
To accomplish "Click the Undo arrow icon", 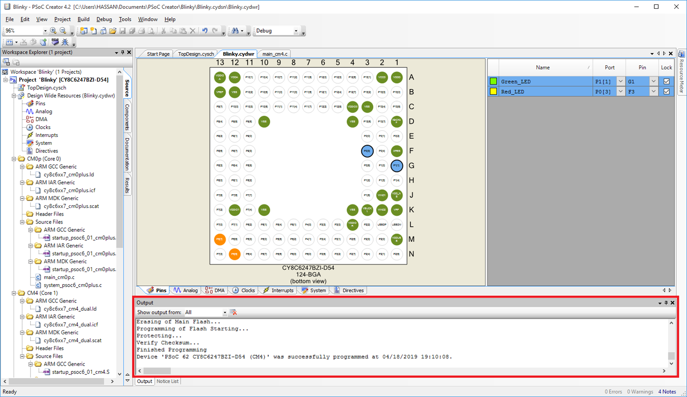I will coord(205,31).
